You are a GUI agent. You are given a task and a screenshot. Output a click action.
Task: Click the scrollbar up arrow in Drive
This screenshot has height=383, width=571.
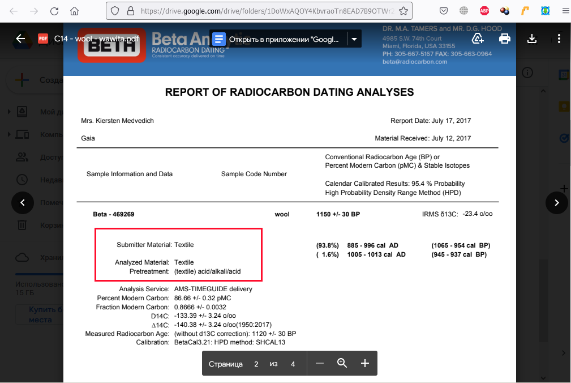(x=543, y=91)
